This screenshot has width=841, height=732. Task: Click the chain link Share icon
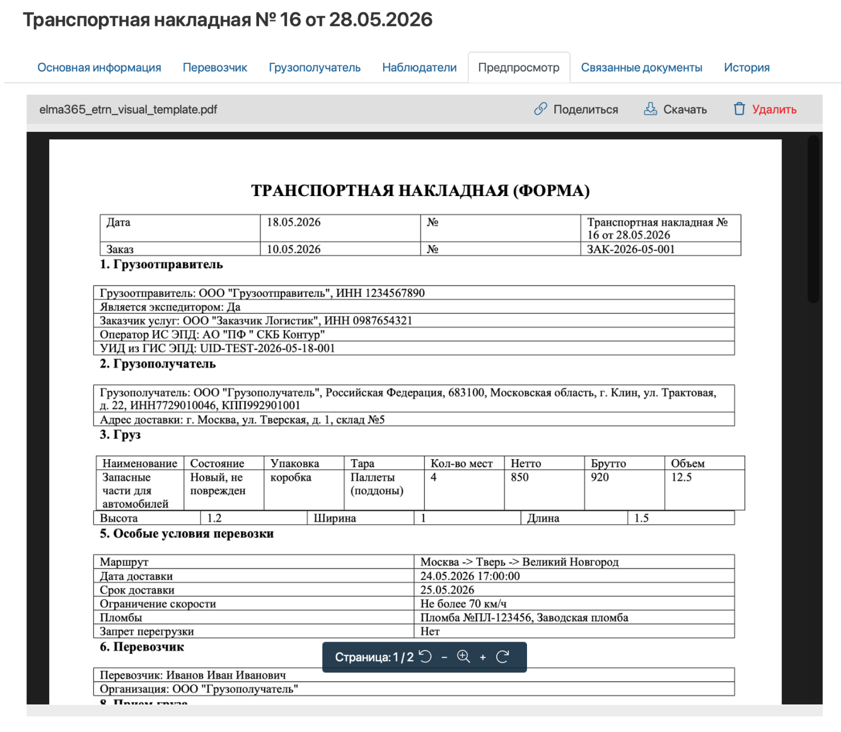coord(540,109)
